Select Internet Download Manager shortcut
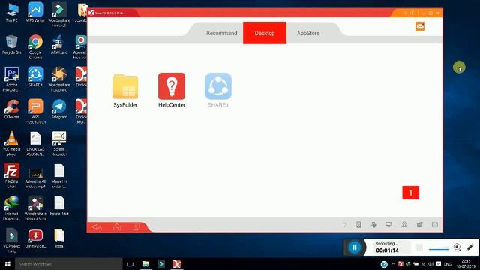Screen dimensions: 480x270 click(12, 208)
